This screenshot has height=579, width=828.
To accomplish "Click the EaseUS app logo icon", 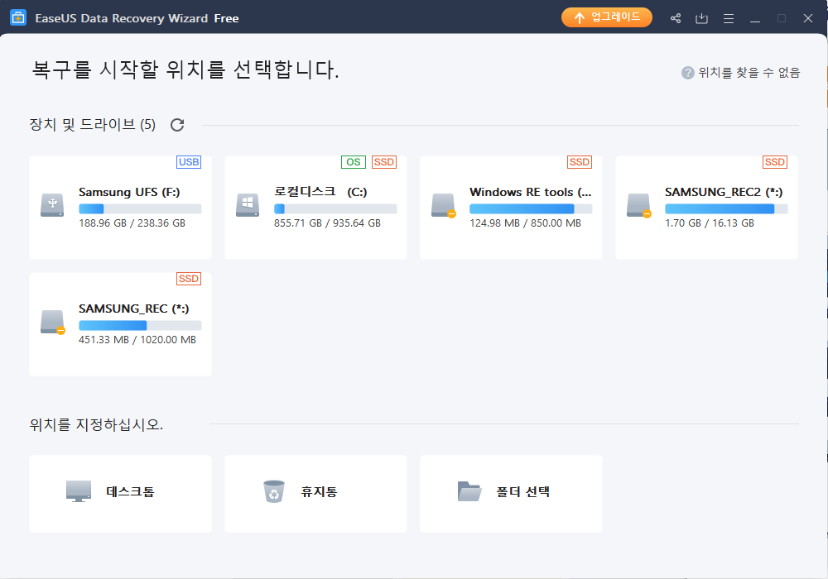I will [18, 18].
